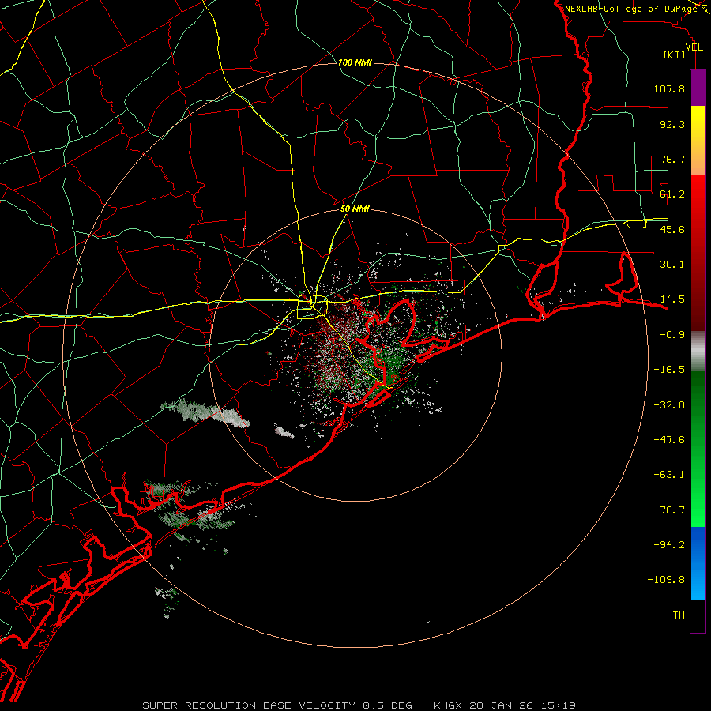This screenshot has width=711, height=711.
Task: Click the 100 NMI range ring label
Action: click(355, 62)
